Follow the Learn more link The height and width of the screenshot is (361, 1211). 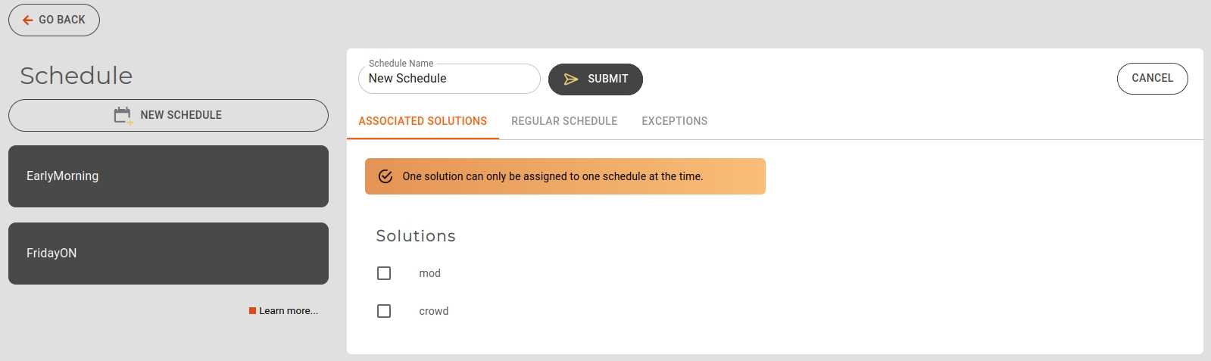[x=289, y=311]
